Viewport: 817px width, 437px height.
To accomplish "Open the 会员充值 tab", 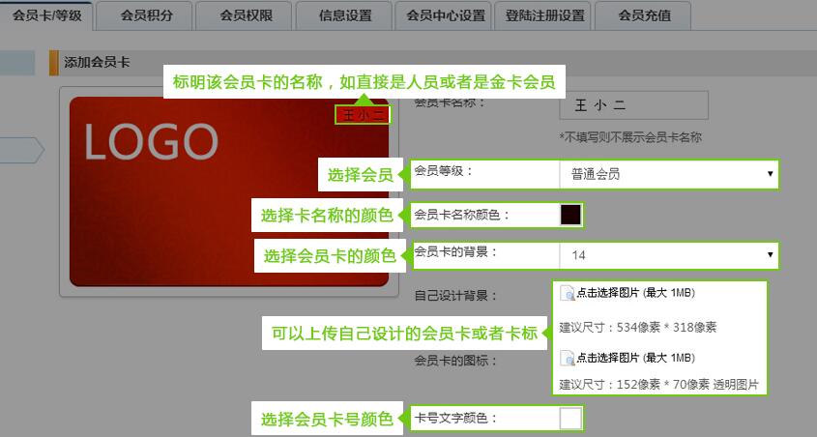I will click(x=643, y=15).
